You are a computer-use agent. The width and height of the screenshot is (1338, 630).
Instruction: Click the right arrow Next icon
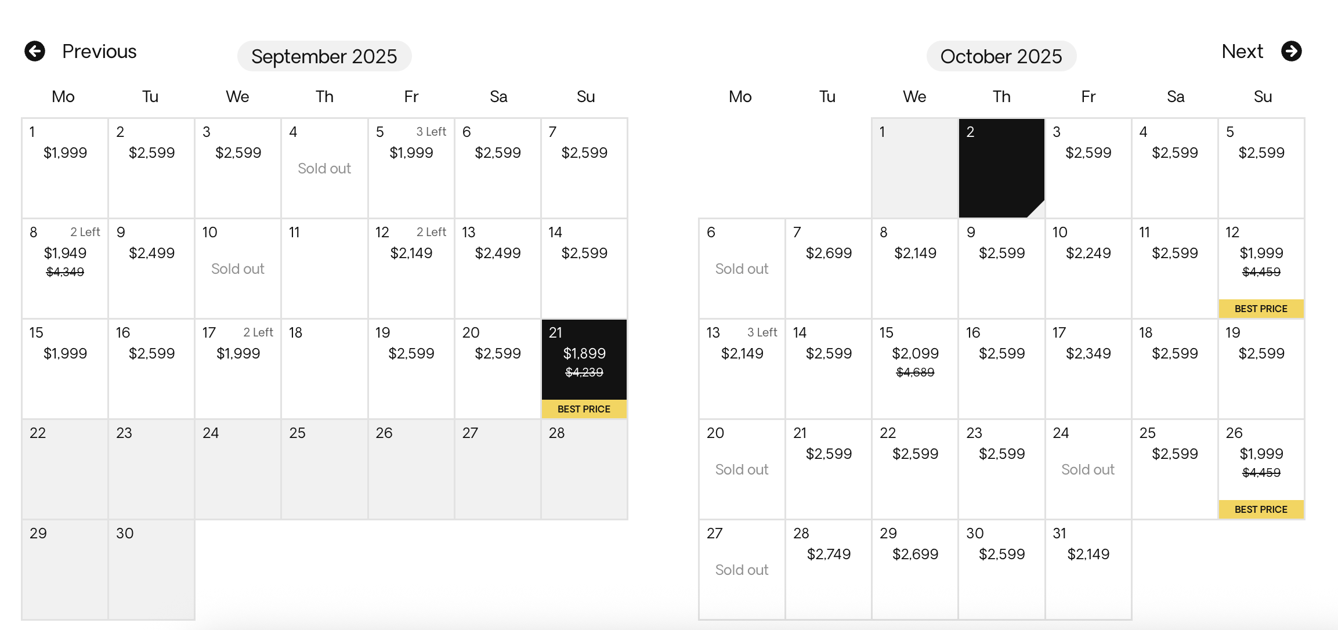coord(1292,51)
